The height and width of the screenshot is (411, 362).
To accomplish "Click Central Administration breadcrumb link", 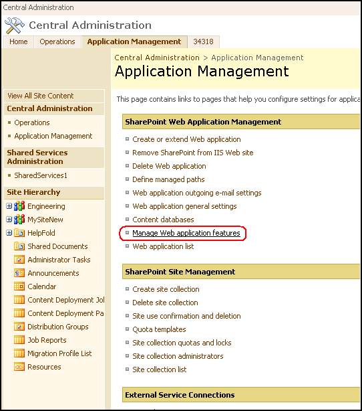I will click(157, 58).
